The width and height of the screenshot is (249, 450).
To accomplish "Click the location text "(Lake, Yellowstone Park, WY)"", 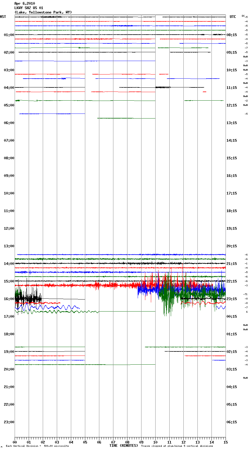I will pos(43,12).
